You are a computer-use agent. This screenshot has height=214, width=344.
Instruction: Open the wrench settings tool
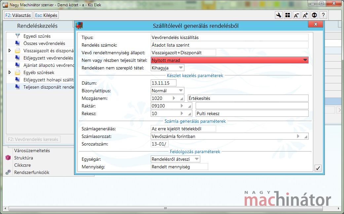(x=279, y=15)
